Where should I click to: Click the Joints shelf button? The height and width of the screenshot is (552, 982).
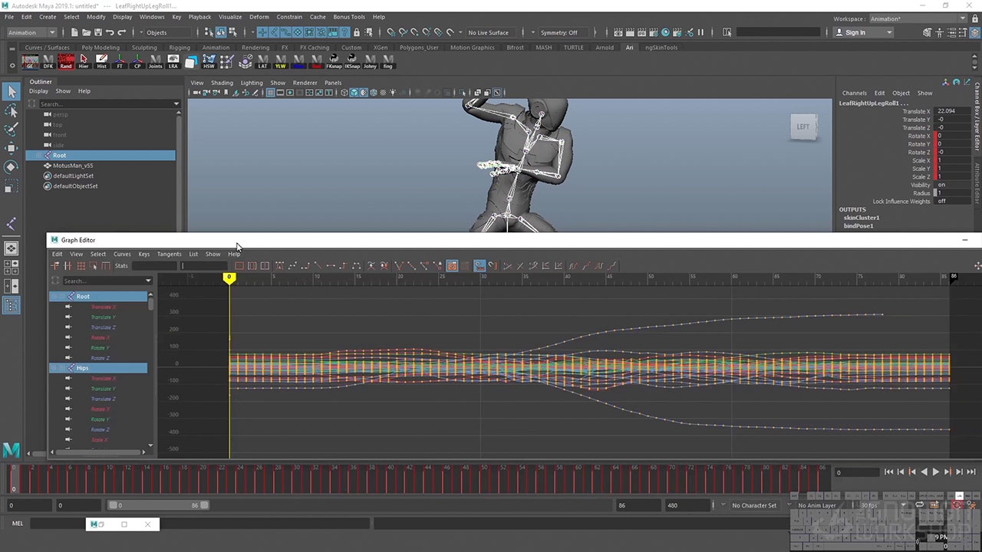click(x=155, y=61)
